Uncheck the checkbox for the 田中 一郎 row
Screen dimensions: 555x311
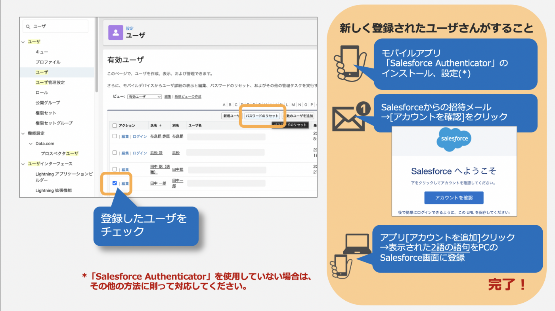(115, 183)
